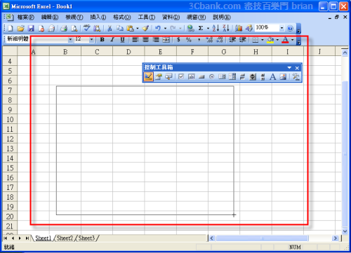Expand the font size dropdown

pyautogui.click(x=91, y=39)
